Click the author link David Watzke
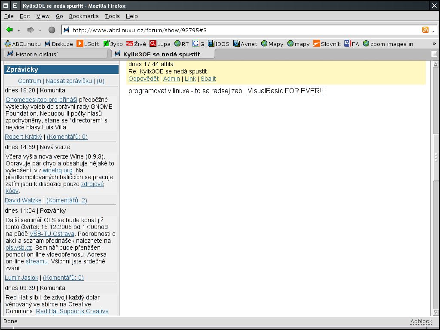Viewport: 440px width, 330px height. [23, 200]
